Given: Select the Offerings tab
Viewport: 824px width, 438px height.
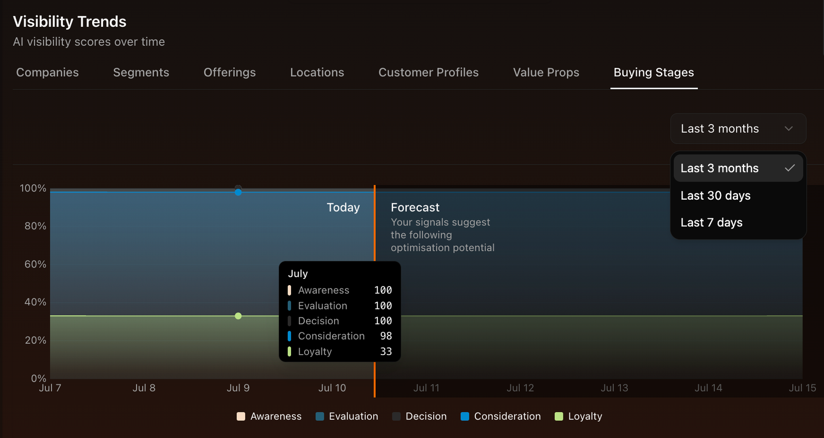Looking at the screenshot, I should tap(230, 73).
